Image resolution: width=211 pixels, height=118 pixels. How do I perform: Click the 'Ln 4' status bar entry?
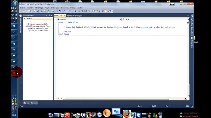pyautogui.click(x=140, y=106)
